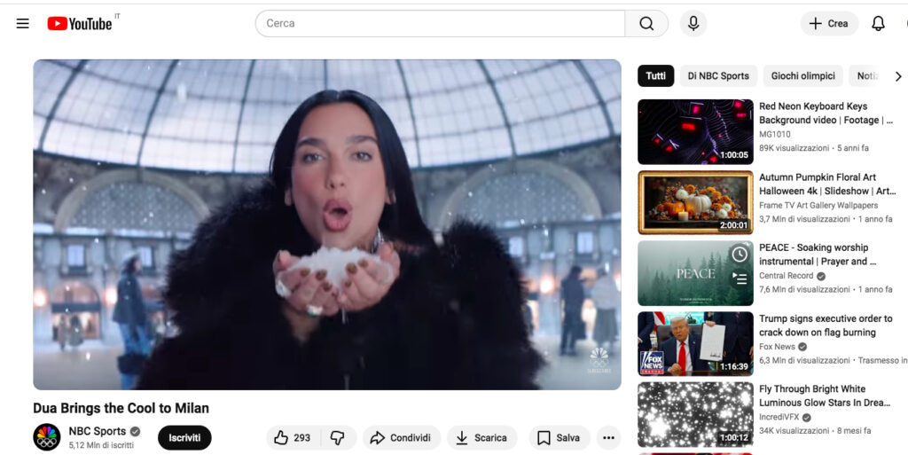Viewport: 908px width, 455px height.
Task: Open Fly Through Bright White stars thumbnail
Action: (x=695, y=414)
